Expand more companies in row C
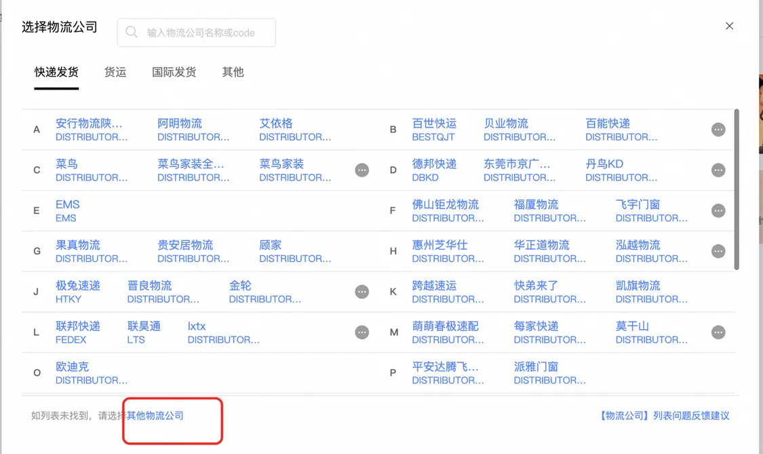Screen dimensions: 763x454 (x=362, y=170)
